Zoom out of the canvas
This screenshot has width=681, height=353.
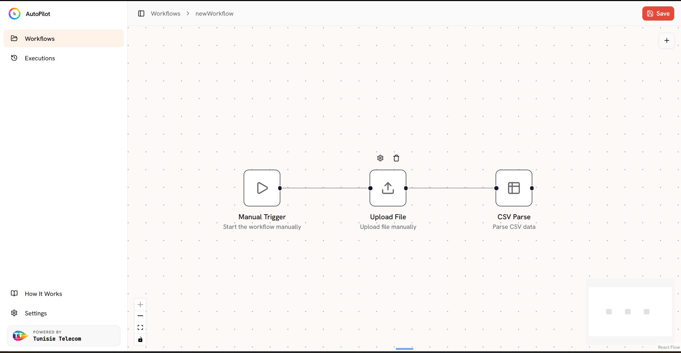140,316
